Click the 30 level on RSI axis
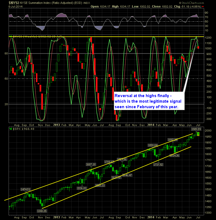This screenshot has width=216, height=220. [x=207, y=26]
